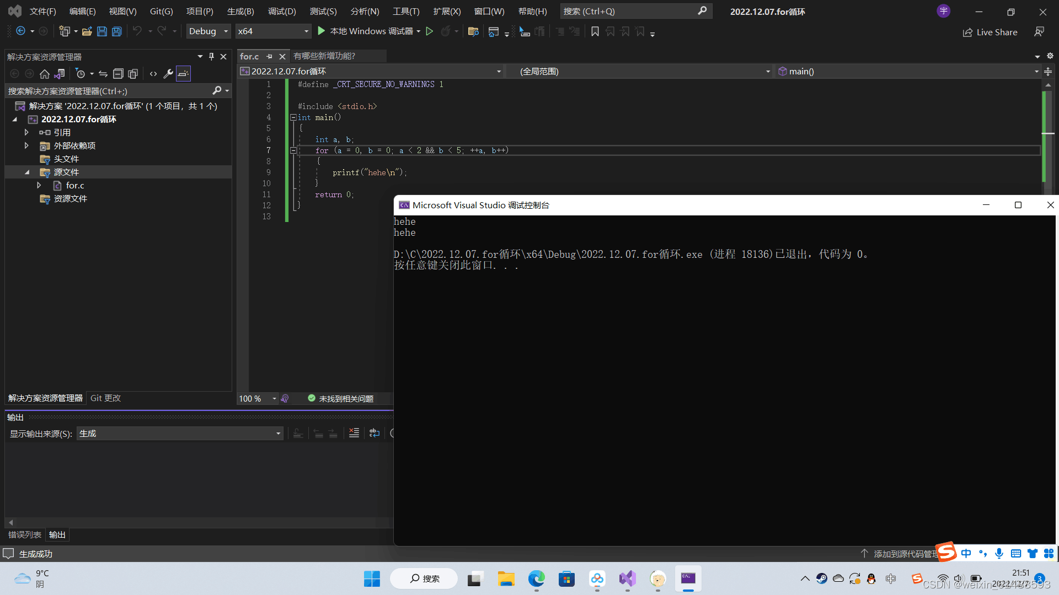
Task: Toggle pin on the for.c tab
Action: click(x=269, y=56)
